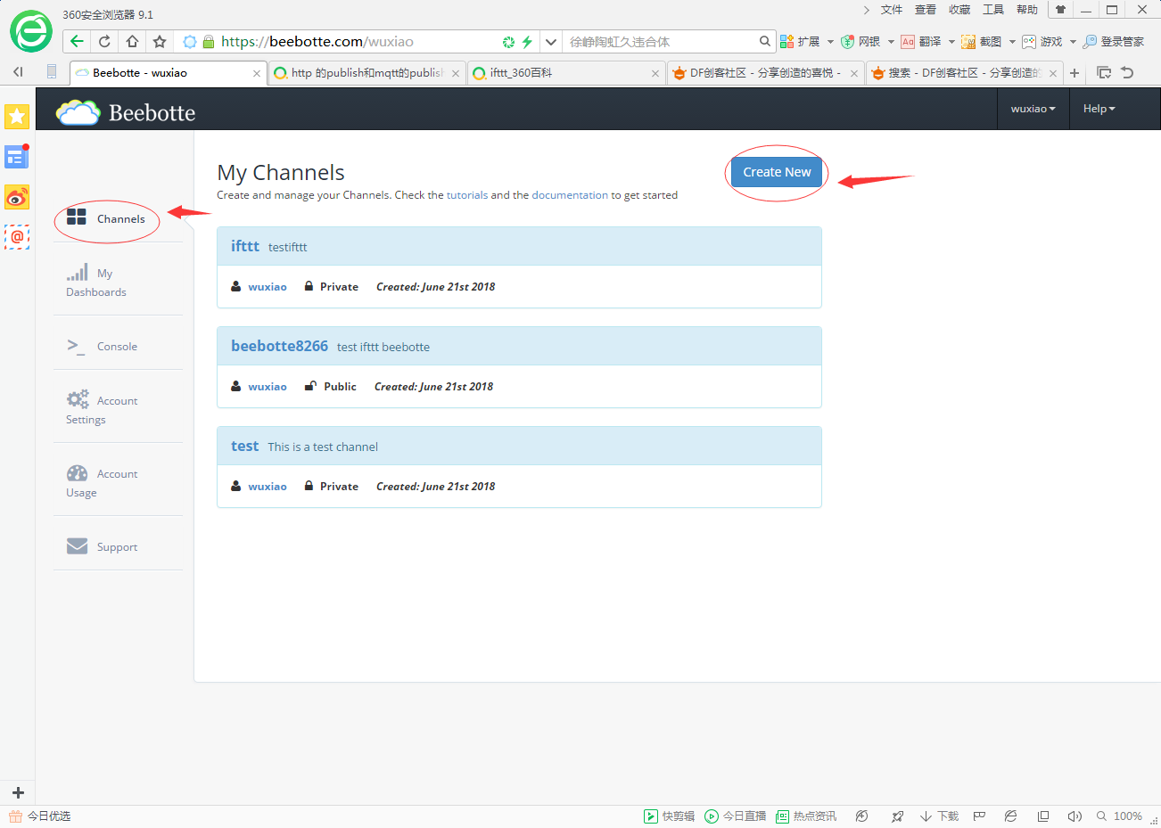Click the speaker mute icon in the status bar

click(1075, 816)
